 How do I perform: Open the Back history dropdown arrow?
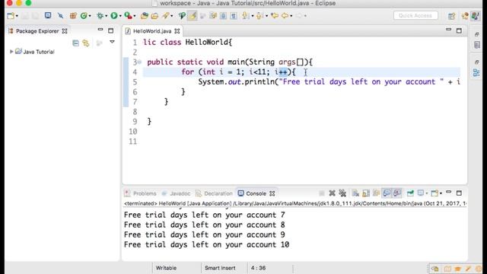coord(291,16)
